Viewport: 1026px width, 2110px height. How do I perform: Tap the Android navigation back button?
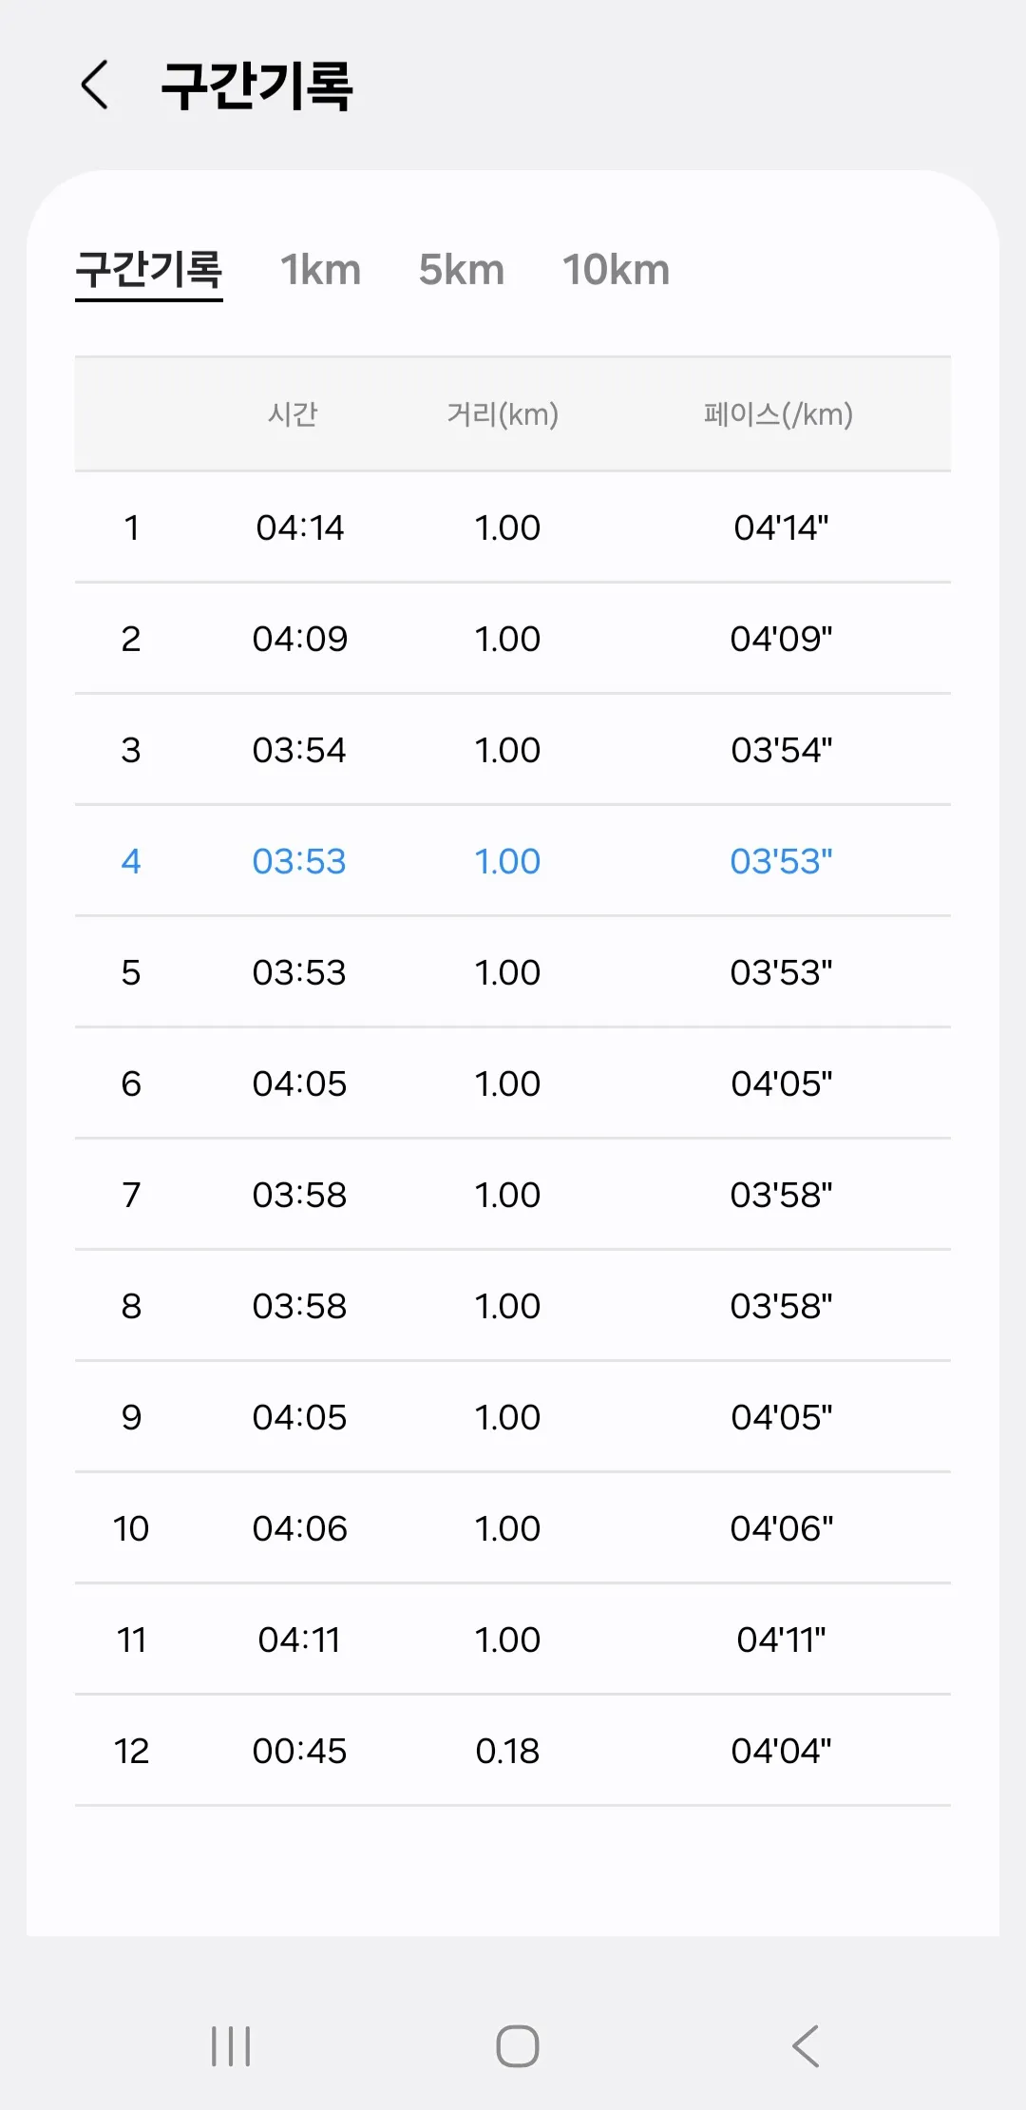pos(806,2045)
